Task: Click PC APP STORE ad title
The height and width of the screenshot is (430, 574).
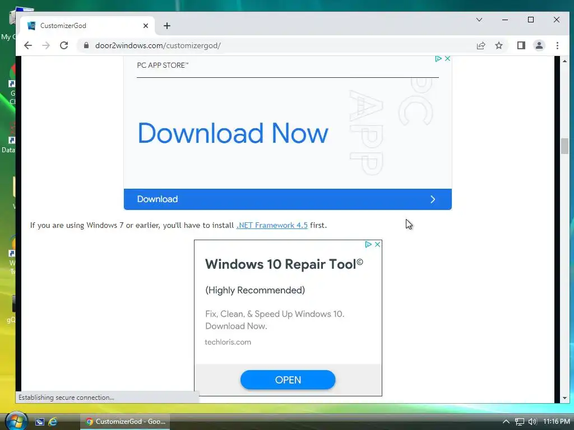Action: [x=163, y=65]
